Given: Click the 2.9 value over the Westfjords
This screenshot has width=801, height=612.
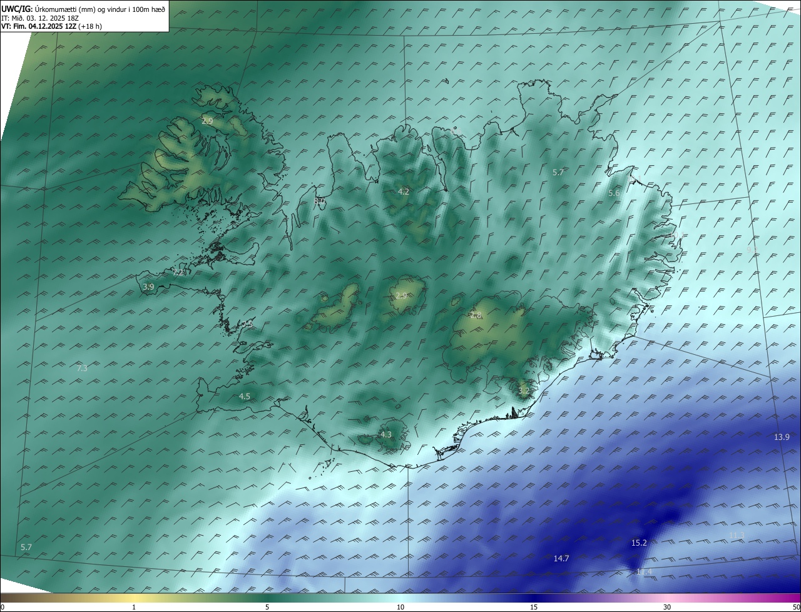Looking at the screenshot, I should (x=207, y=121).
